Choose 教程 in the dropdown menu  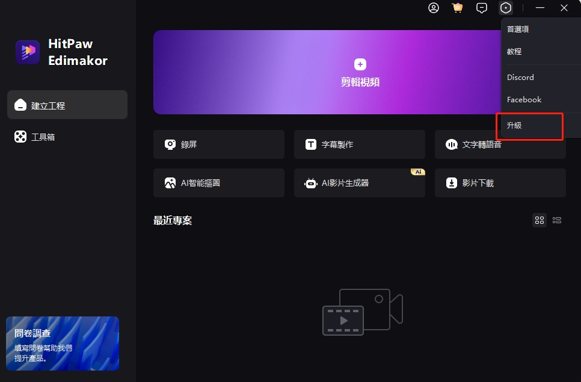(514, 51)
